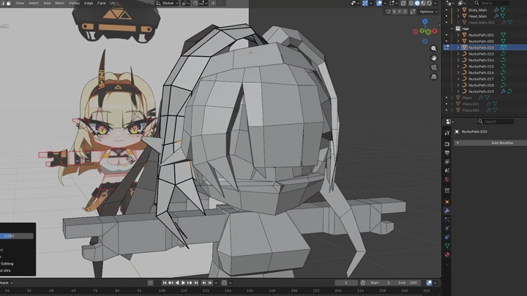This screenshot has height=296, width=527.
Task: Open Tool tab in properties editor
Action: [x=447, y=133]
